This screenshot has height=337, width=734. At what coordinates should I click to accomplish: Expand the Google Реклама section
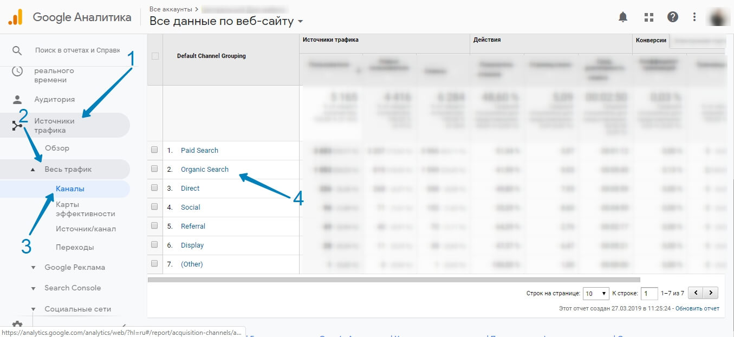33,268
